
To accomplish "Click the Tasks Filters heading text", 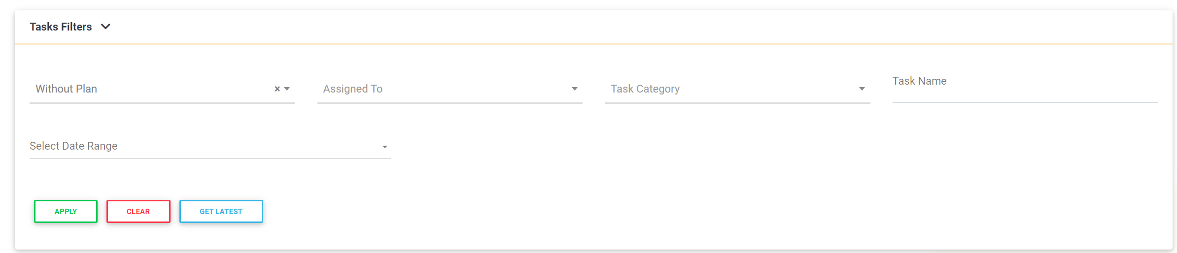I will (x=61, y=27).
